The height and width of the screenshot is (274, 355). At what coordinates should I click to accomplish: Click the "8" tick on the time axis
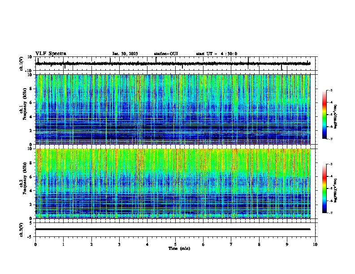pos(259,244)
